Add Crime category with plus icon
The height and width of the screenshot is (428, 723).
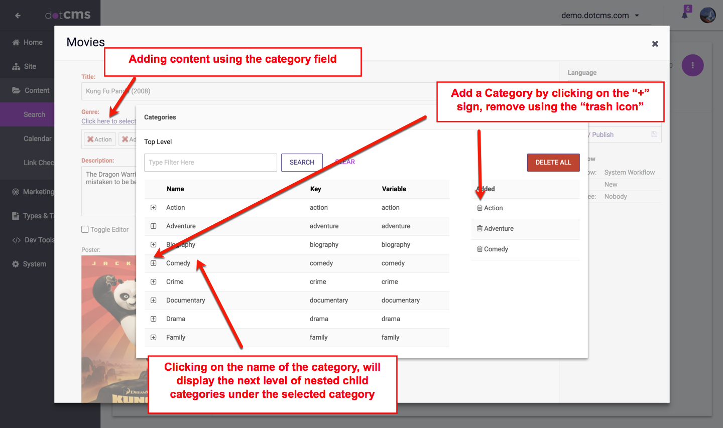(154, 281)
